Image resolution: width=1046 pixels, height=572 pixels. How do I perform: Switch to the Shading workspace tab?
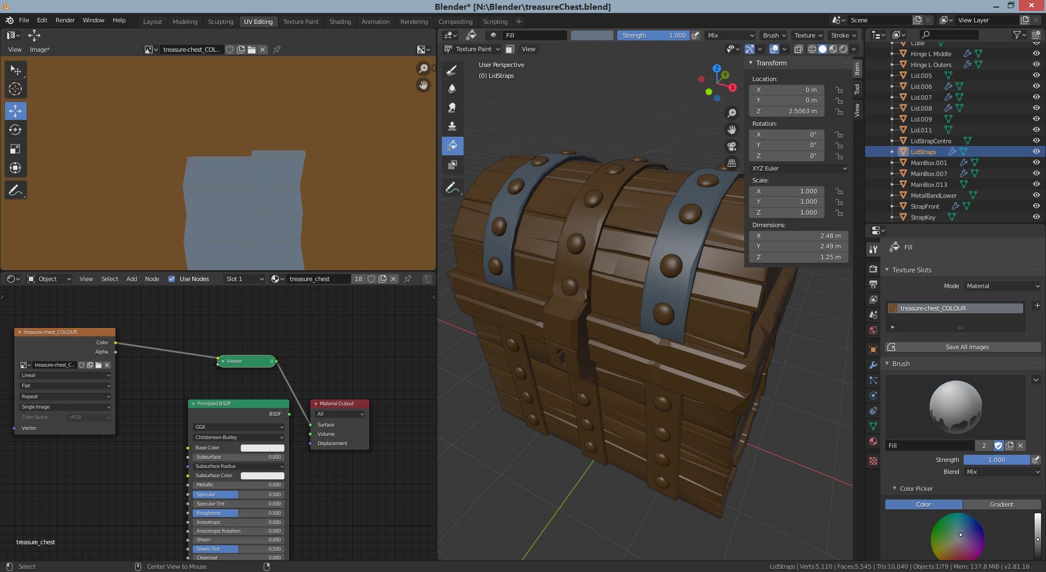tap(340, 22)
